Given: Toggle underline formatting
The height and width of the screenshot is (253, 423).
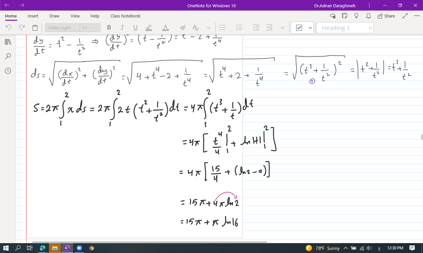Looking at the screenshot, I should click(135, 28).
